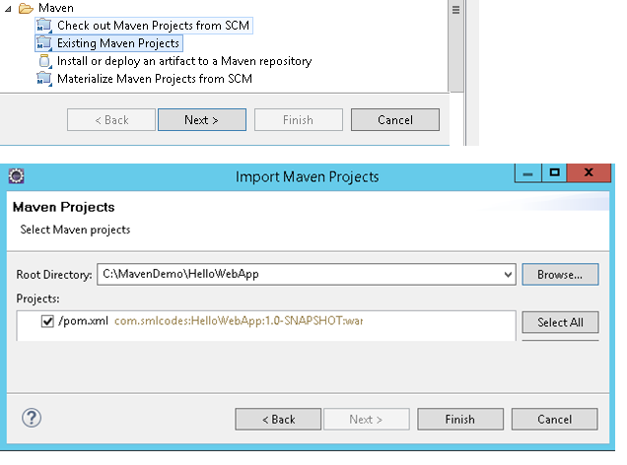
Task: Select Check out Maven Projects from SCM
Action: pyautogui.click(x=153, y=26)
